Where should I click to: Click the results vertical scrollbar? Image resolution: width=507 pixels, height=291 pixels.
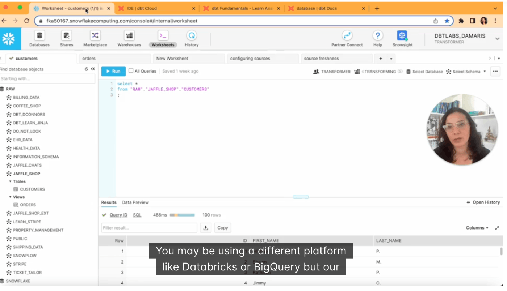(x=501, y=251)
